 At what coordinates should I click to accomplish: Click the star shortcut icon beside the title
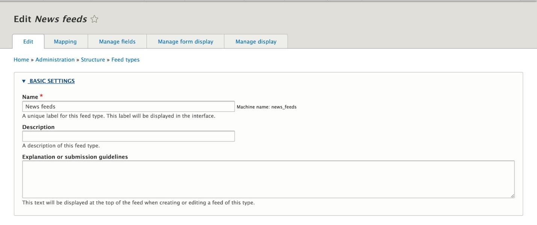tap(94, 19)
